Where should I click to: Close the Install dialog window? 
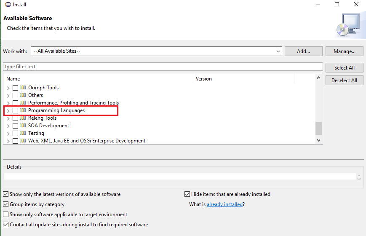click(356, 4)
